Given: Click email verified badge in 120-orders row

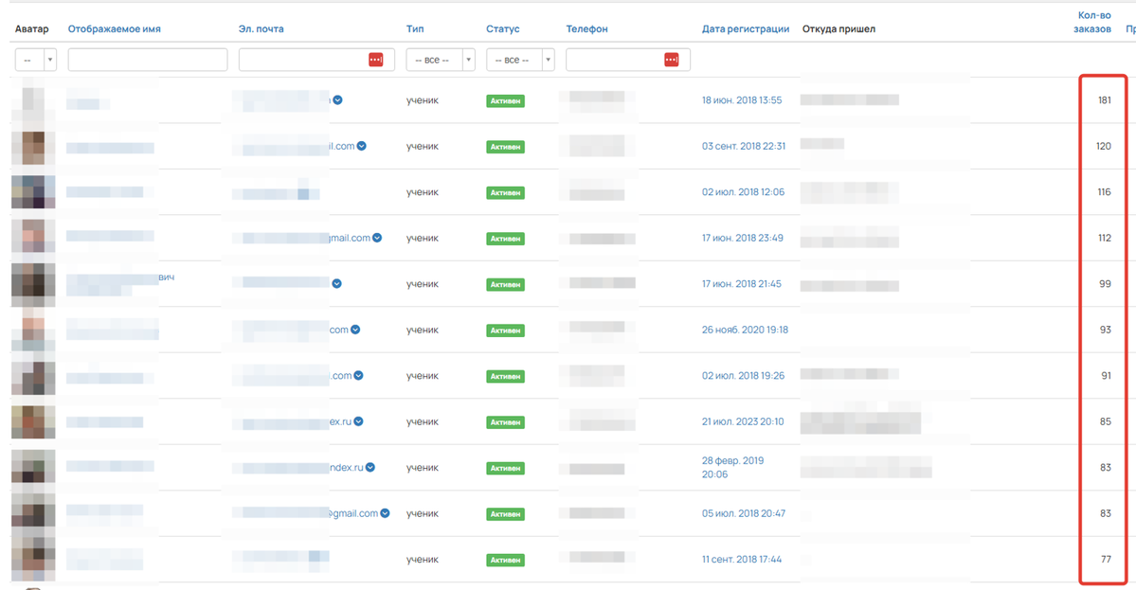Looking at the screenshot, I should [x=362, y=147].
